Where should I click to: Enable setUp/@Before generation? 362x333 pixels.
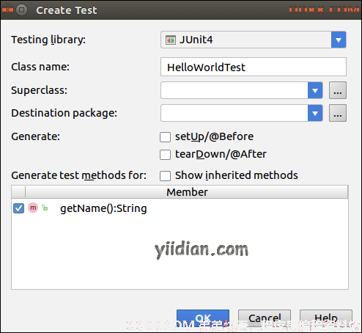(x=165, y=137)
